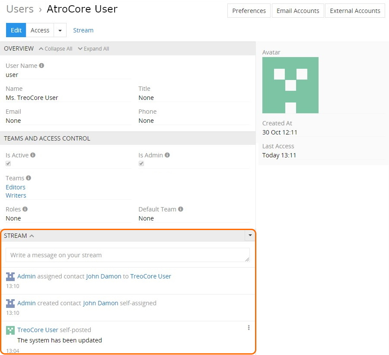This screenshot has height=355, width=389.
Task: Click Collapse All in Overview
Action: (56, 49)
